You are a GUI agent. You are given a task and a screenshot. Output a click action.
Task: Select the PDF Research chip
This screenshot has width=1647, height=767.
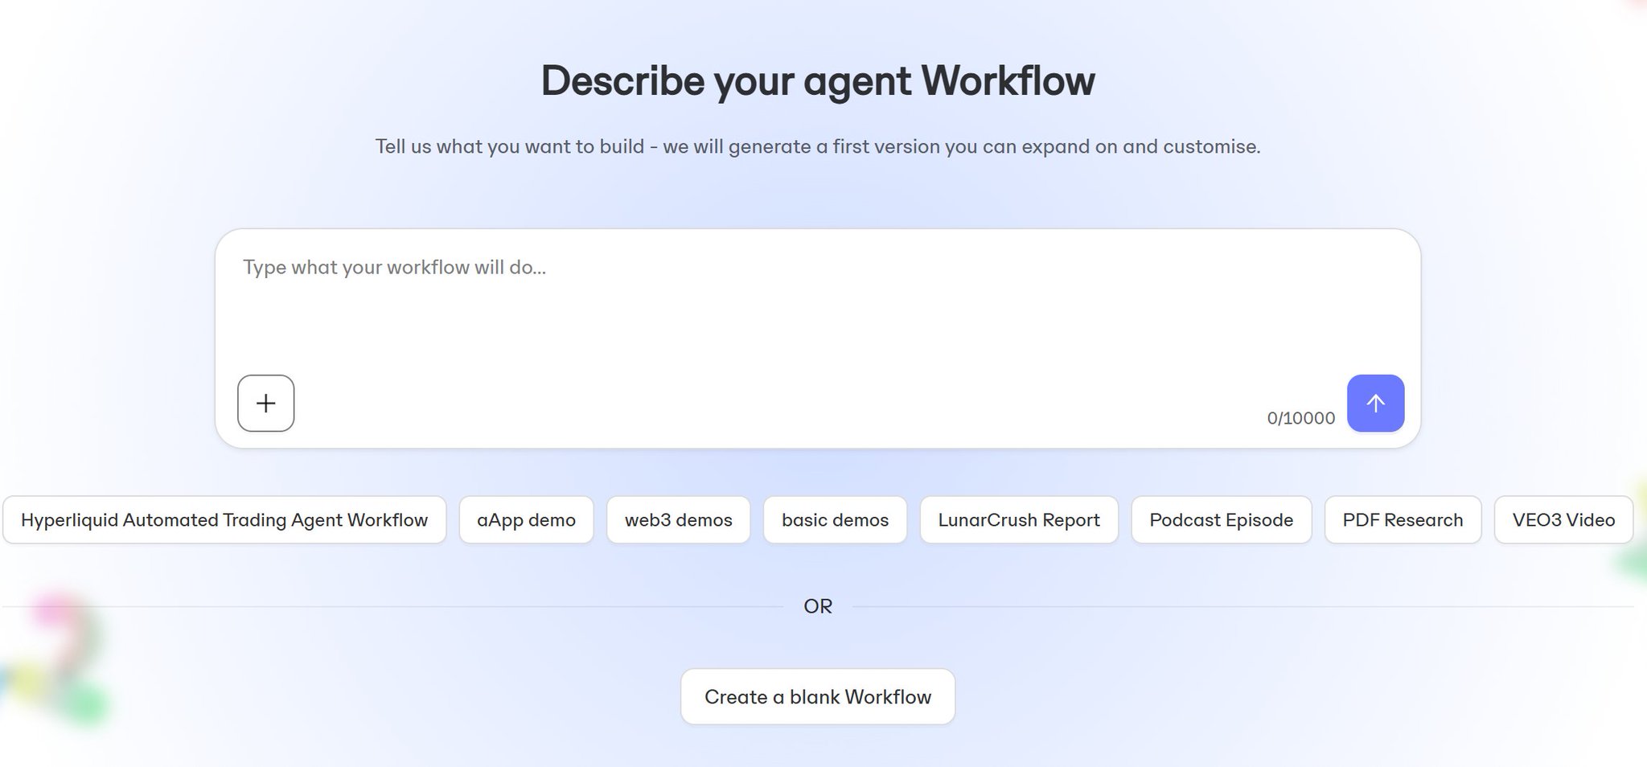coord(1403,520)
